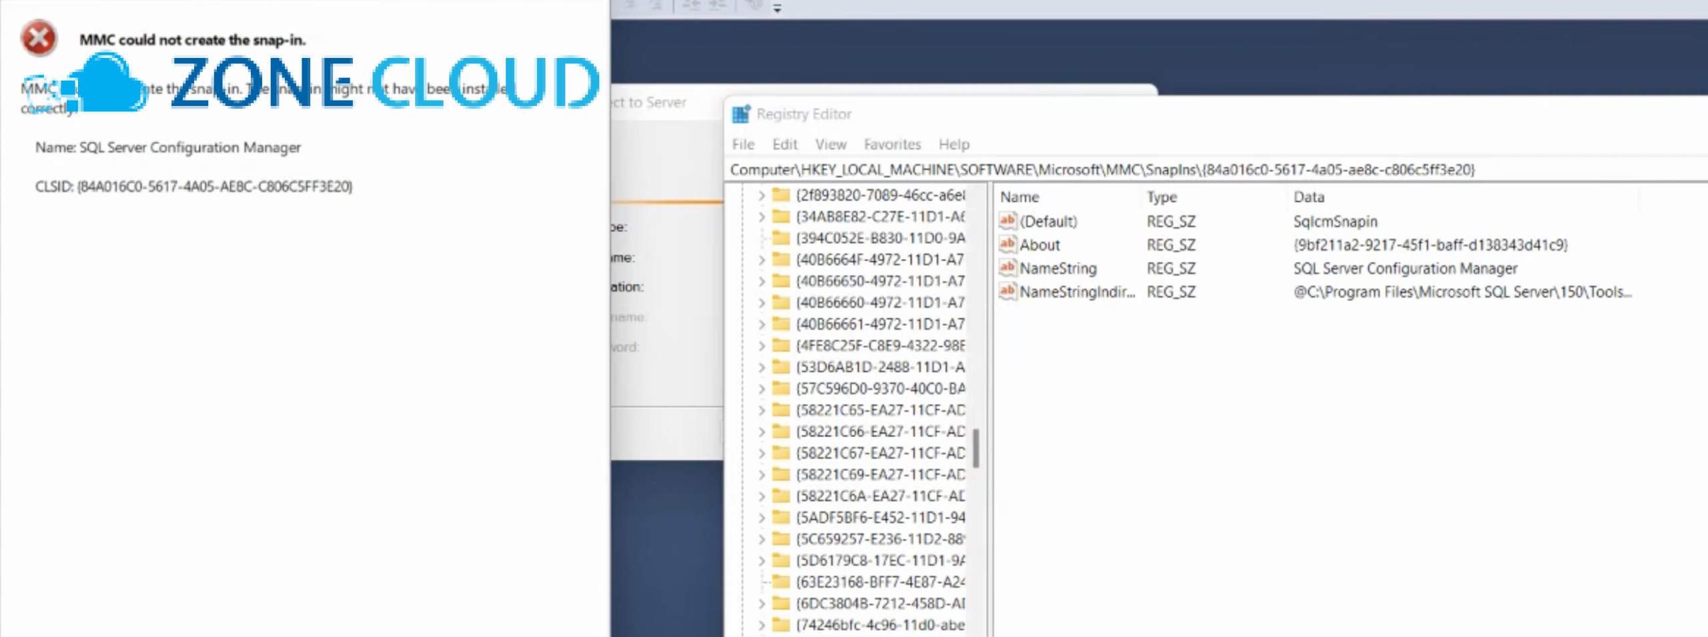The width and height of the screenshot is (1708, 637).
Task: Select the NameString value ab icon
Action: point(1007,268)
